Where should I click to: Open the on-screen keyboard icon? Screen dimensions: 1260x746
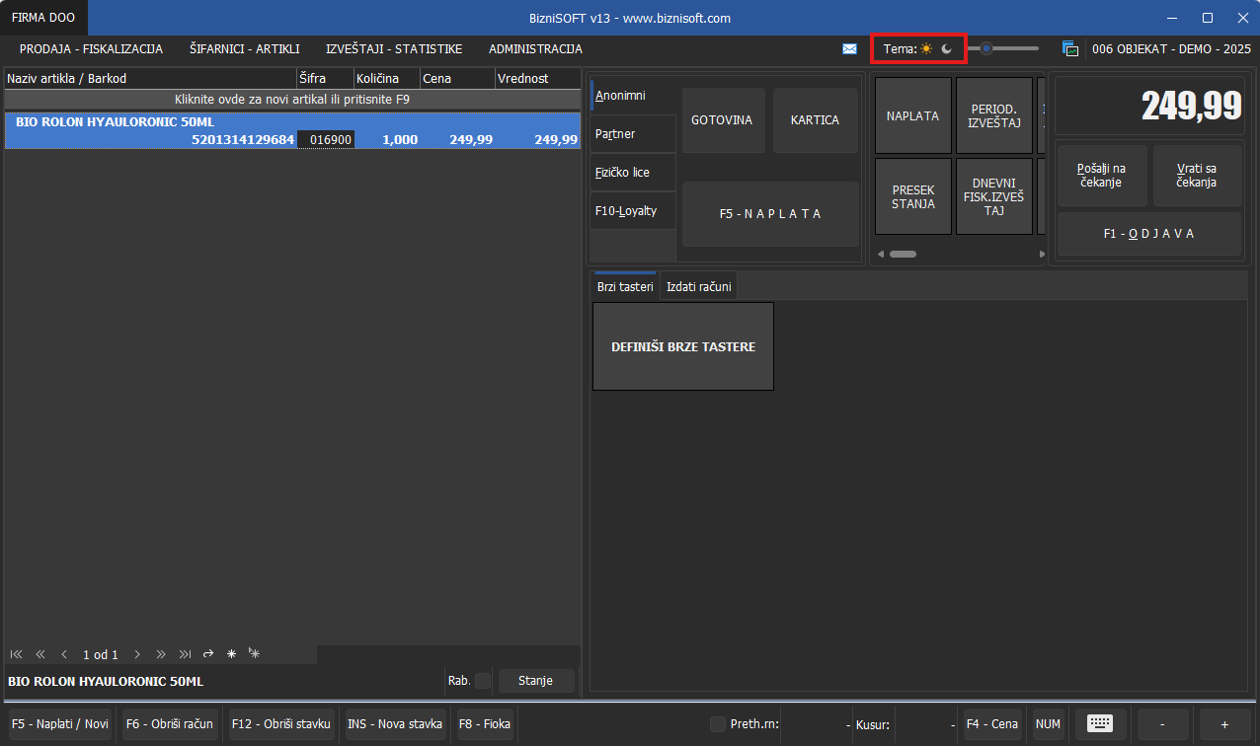(1100, 723)
